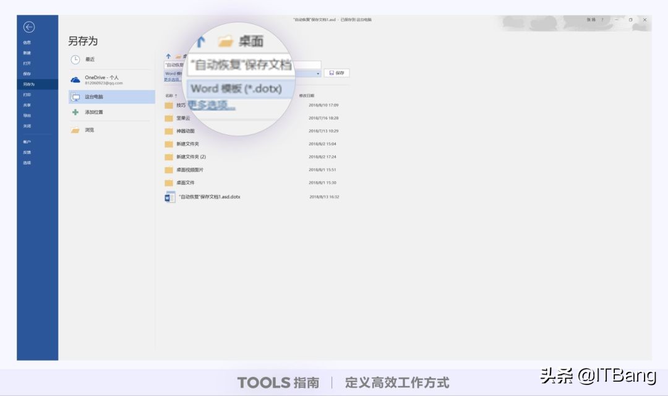The height and width of the screenshot is (396, 668).
Task: Click the Word icon of 自动恢复保存文档1.asd.dotx
Action: [169, 197]
